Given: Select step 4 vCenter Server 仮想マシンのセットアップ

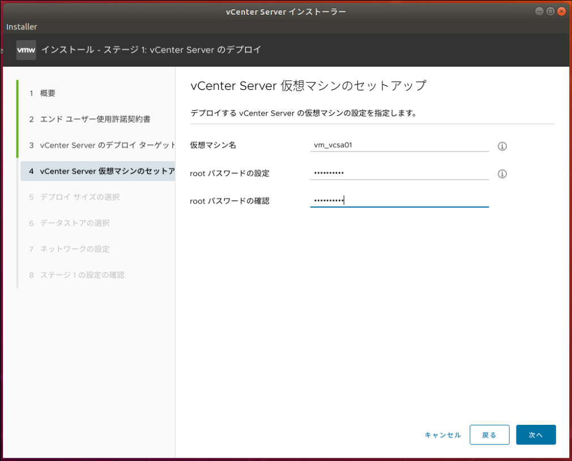Looking at the screenshot, I should pyautogui.click(x=97, y=171).
